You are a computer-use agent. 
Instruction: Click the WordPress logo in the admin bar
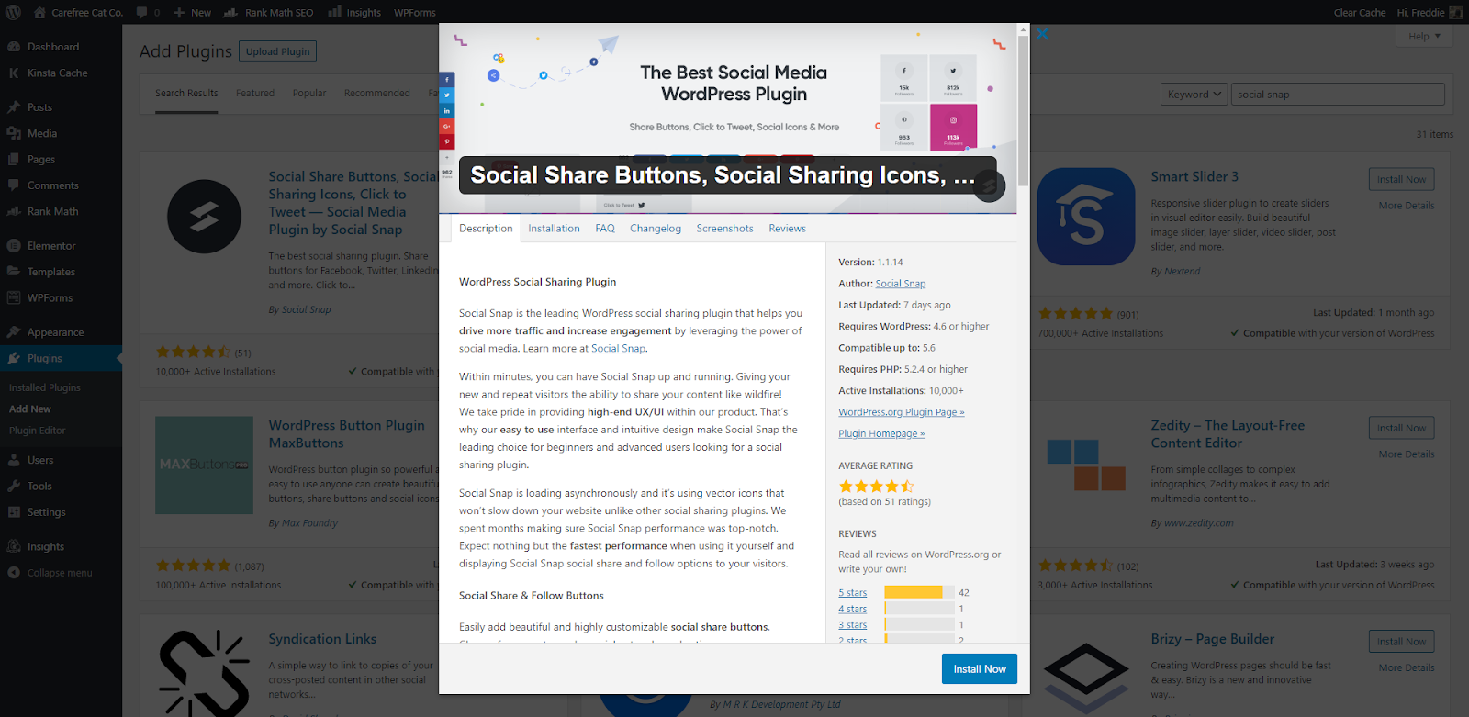14,13
